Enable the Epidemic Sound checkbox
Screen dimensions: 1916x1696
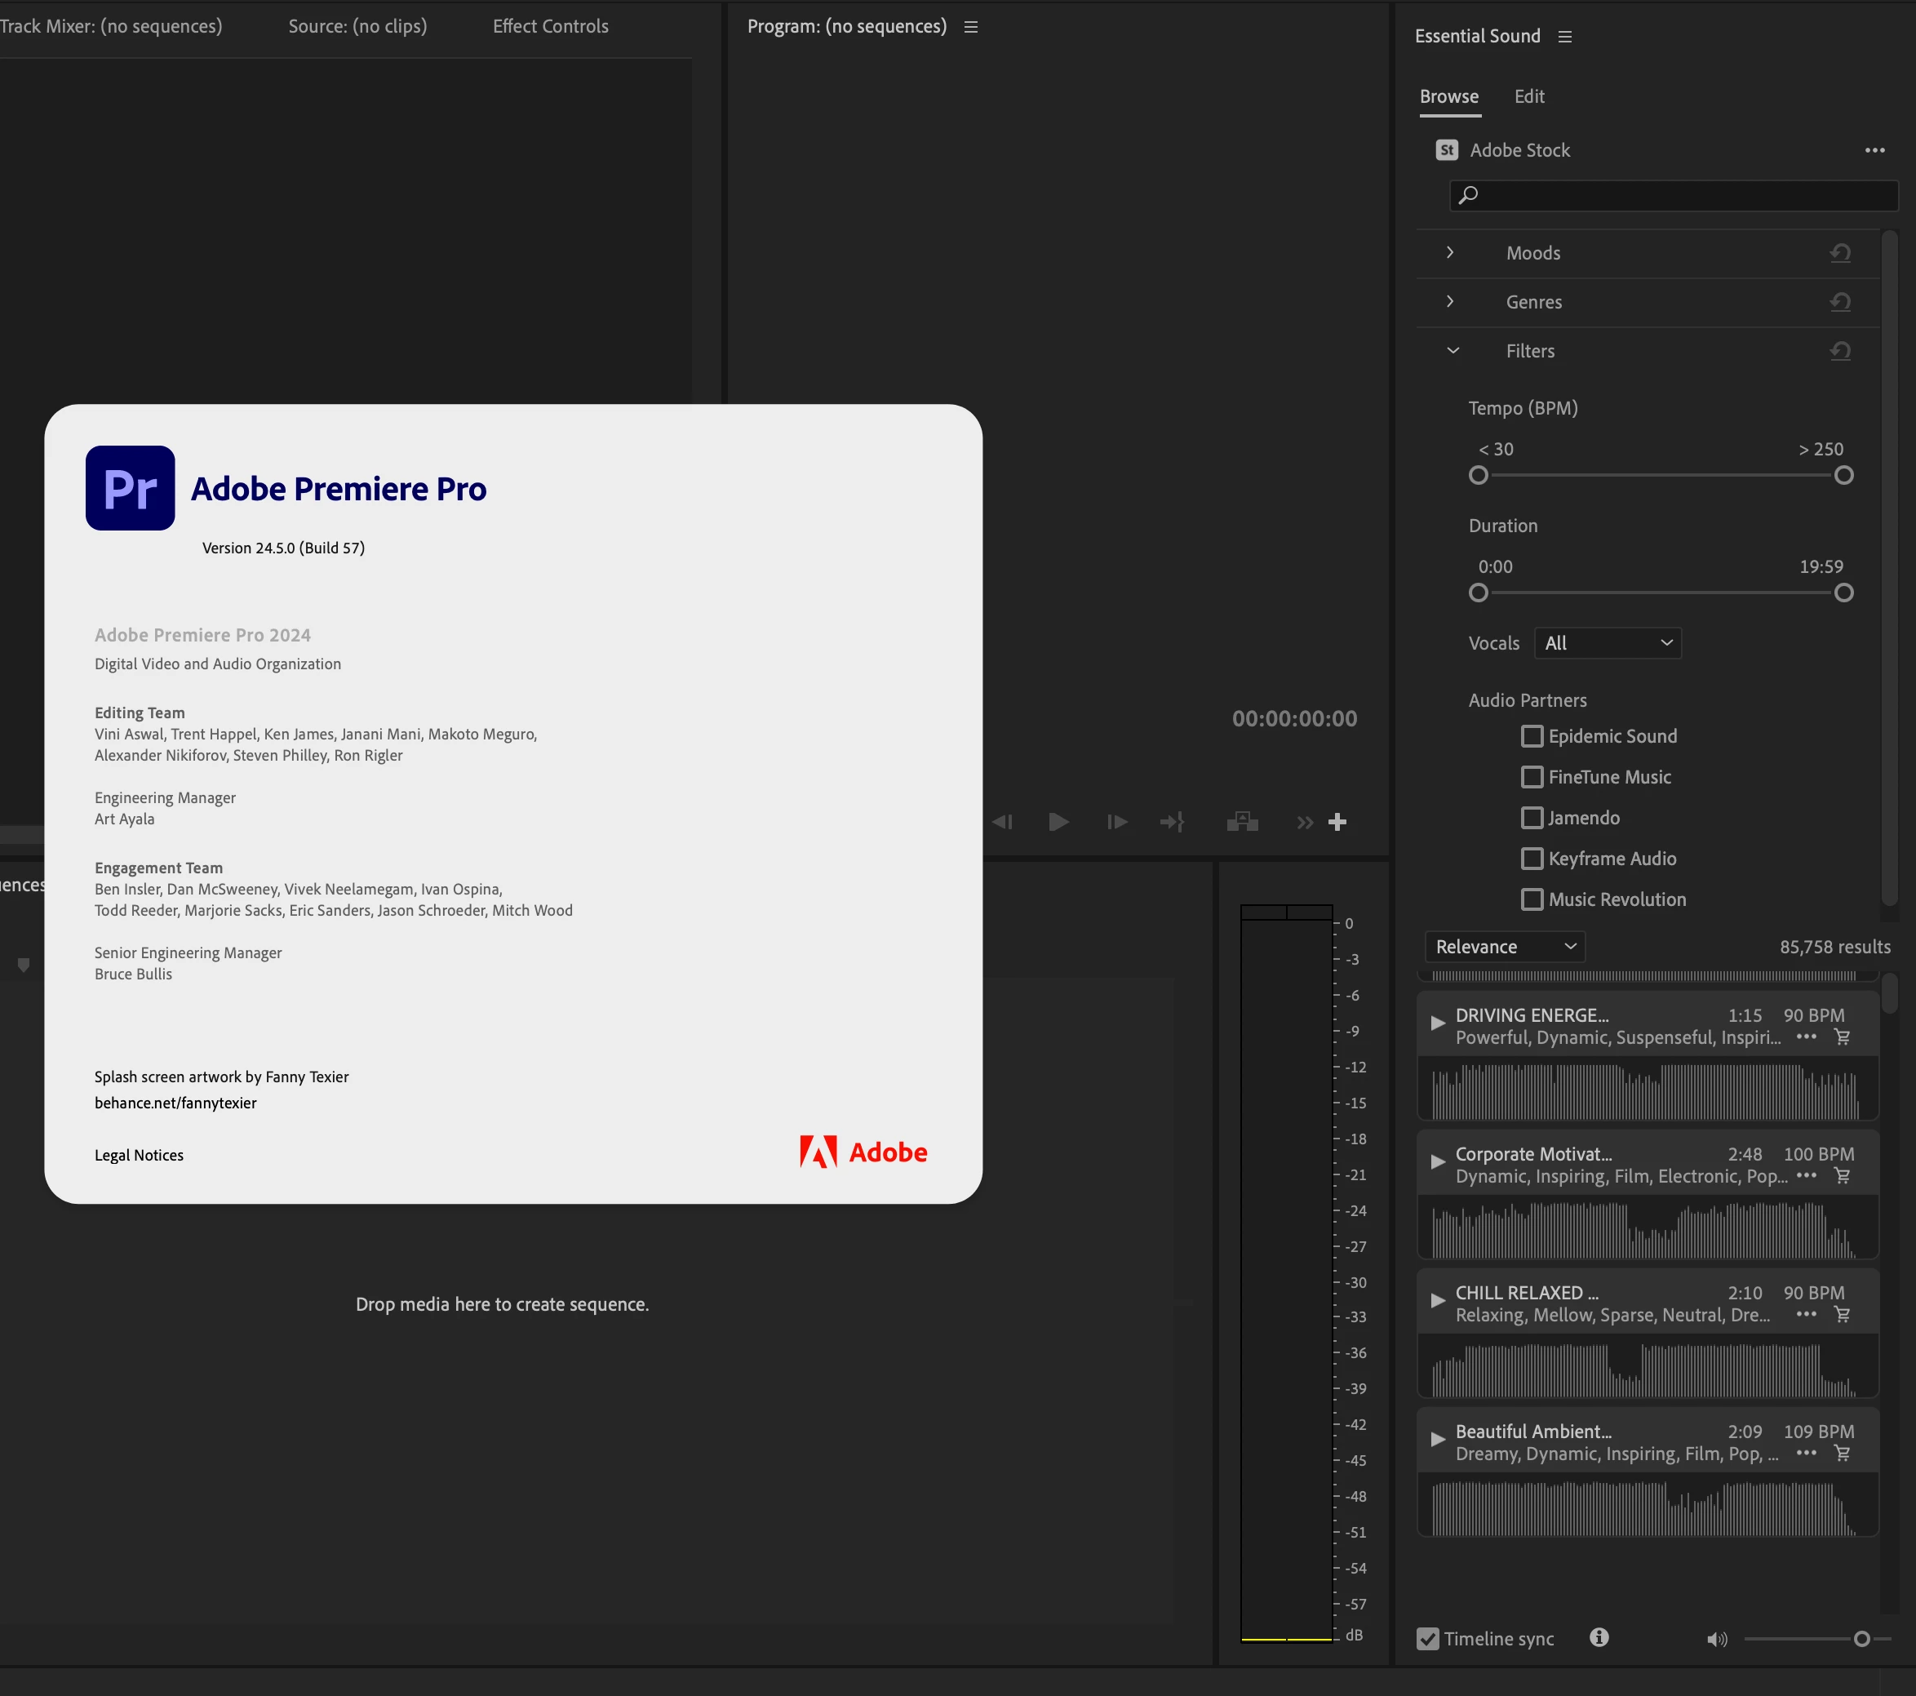pyautogui.click(x=1532, y=736)
